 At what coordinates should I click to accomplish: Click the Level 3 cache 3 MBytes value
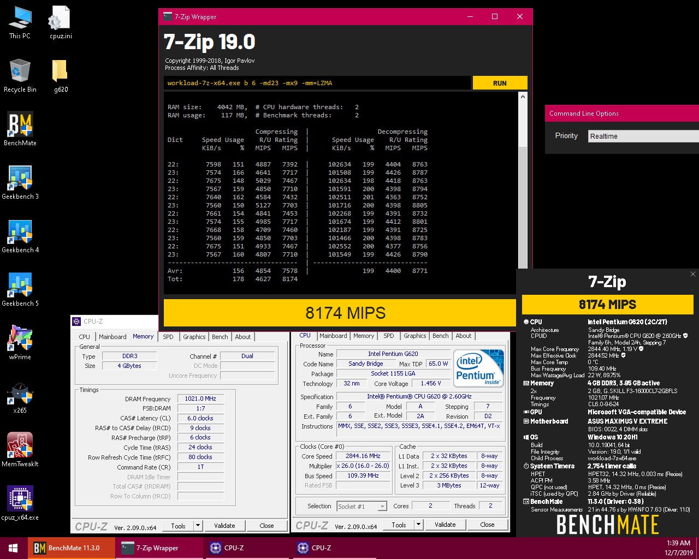pyautogui.click(x=449, y=485)
